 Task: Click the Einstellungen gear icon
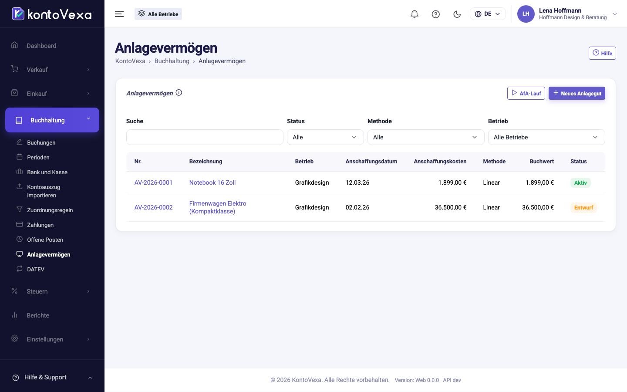coord(15,339)
